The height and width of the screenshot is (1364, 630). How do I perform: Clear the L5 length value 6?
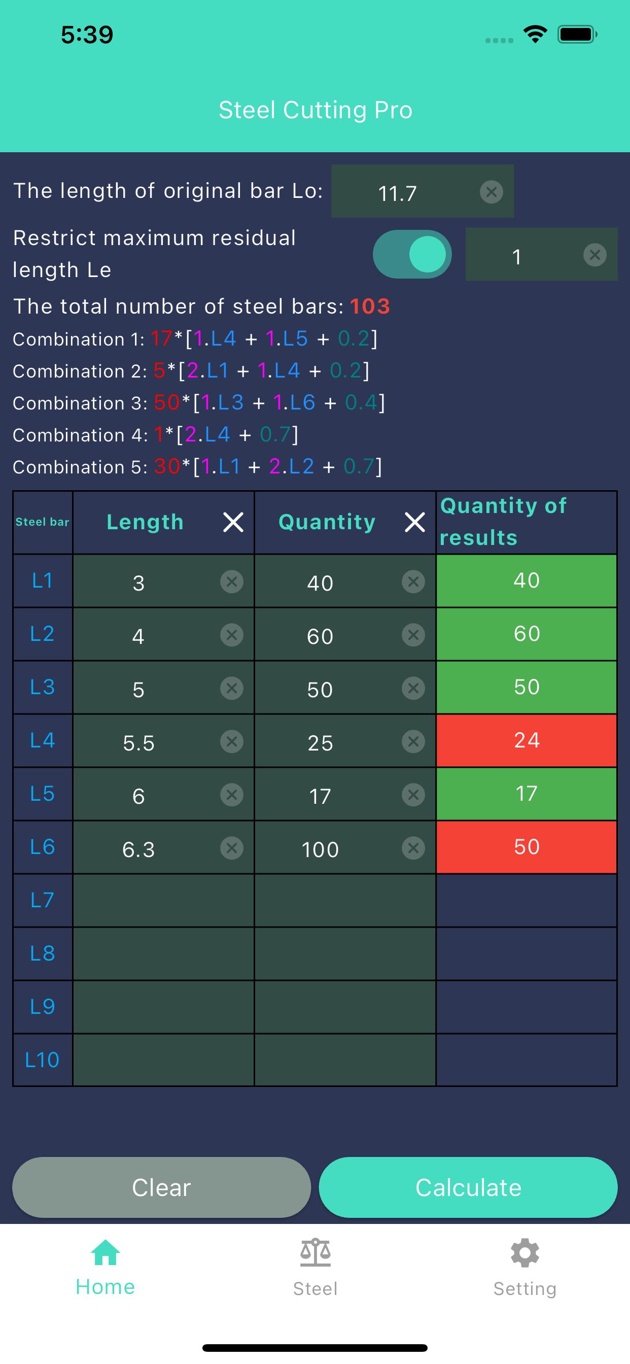(x=231, y=795)
